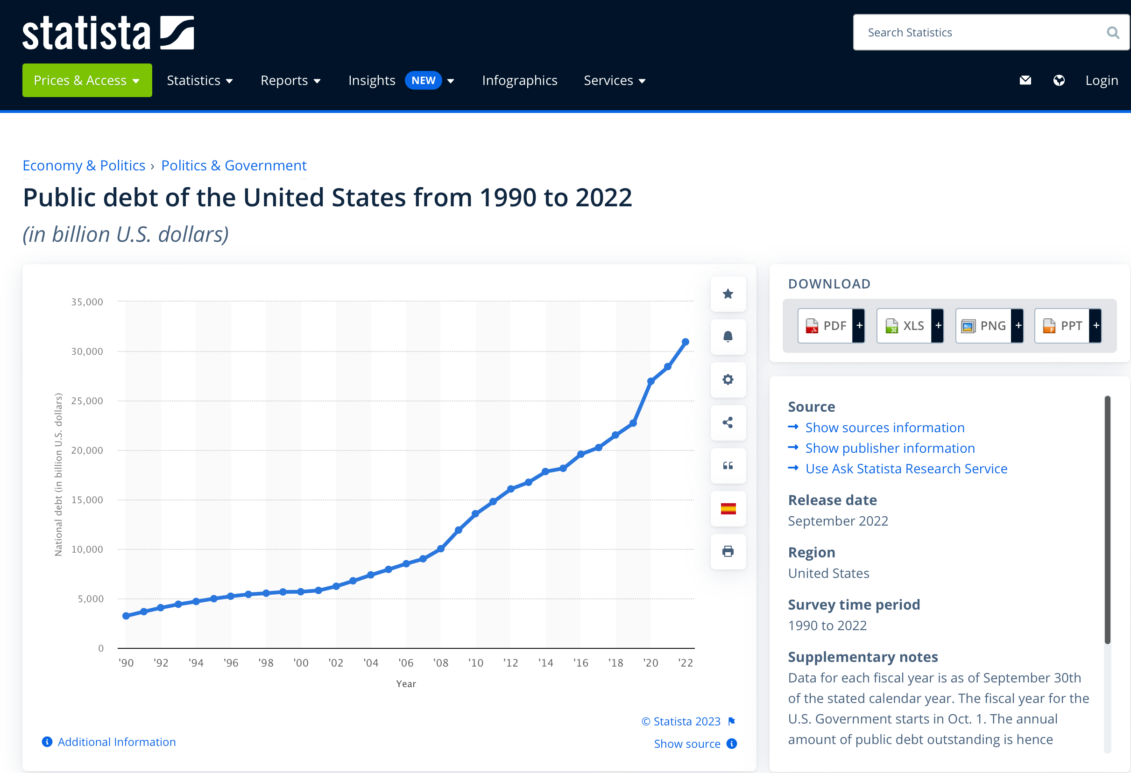Click the mail envelope icon in header
The image size is (1131, 773).
(1025, 80)
